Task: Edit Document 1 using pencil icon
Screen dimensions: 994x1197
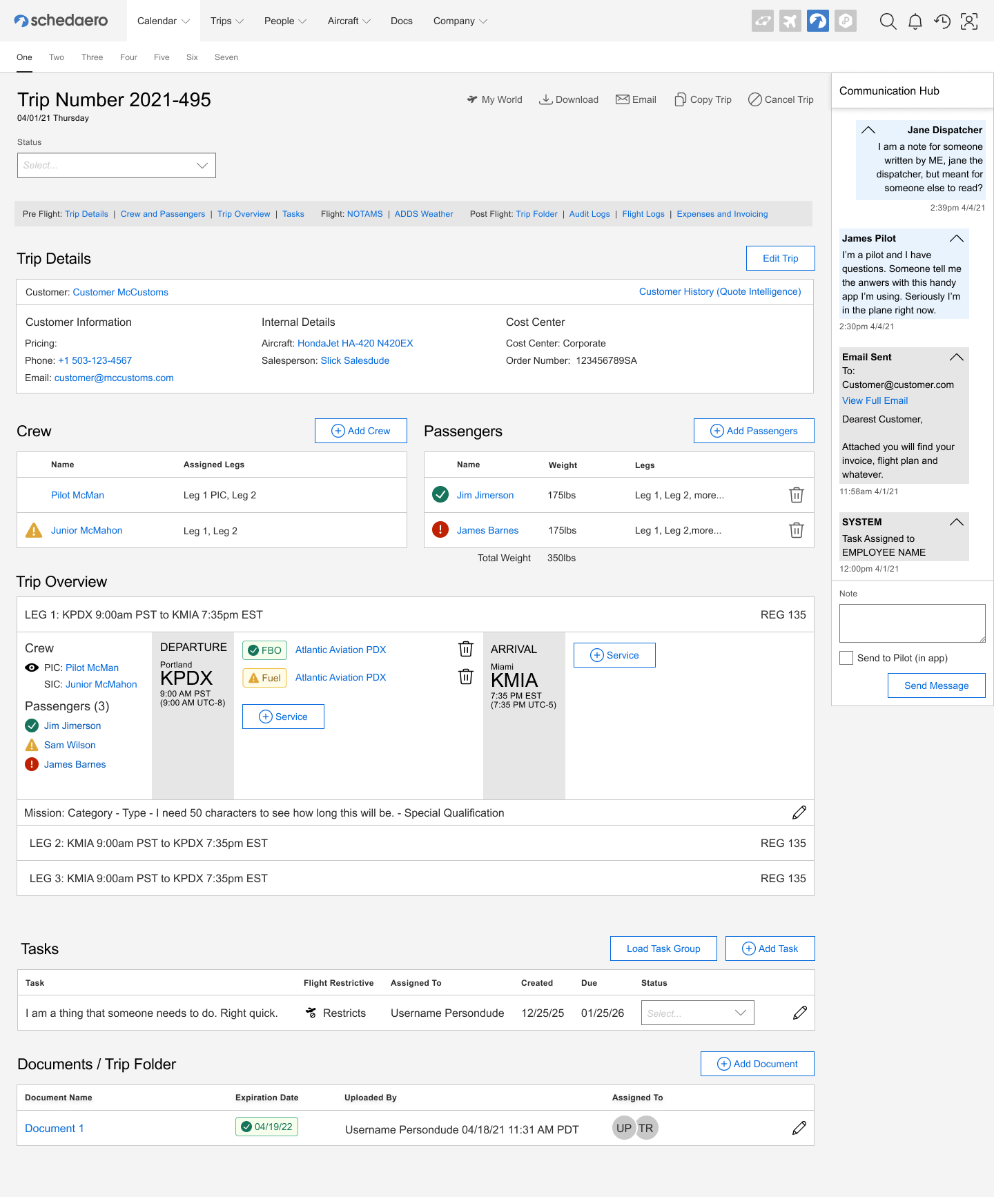Action: [799, 1128]
